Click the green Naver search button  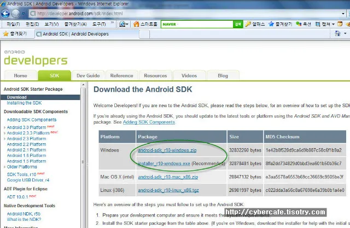point(238,24)
